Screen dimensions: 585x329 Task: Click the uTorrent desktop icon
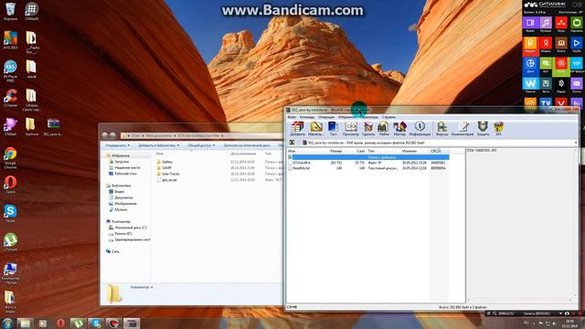point(10,242)
